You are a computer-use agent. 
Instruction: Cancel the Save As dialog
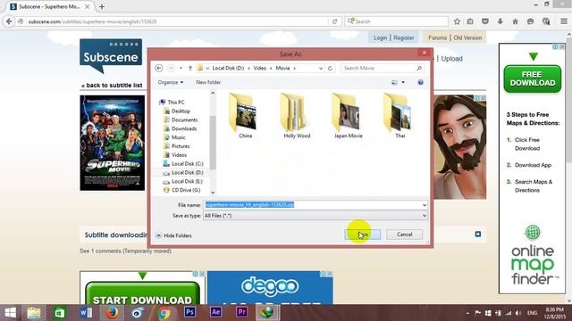tap(405, 235)
